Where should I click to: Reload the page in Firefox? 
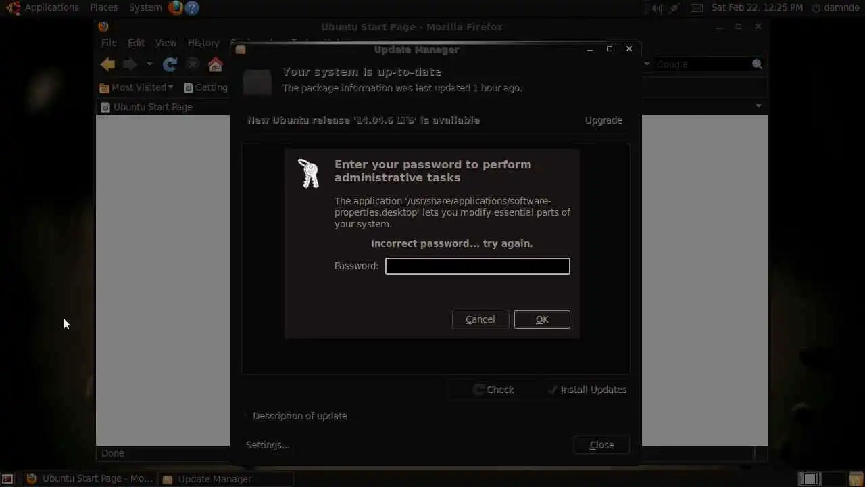[x=170, y=64]
